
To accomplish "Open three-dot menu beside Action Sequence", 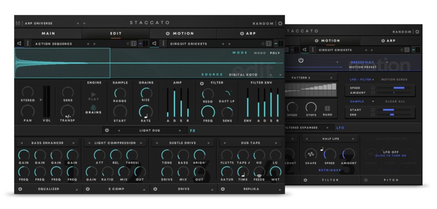I will [27, 44].
